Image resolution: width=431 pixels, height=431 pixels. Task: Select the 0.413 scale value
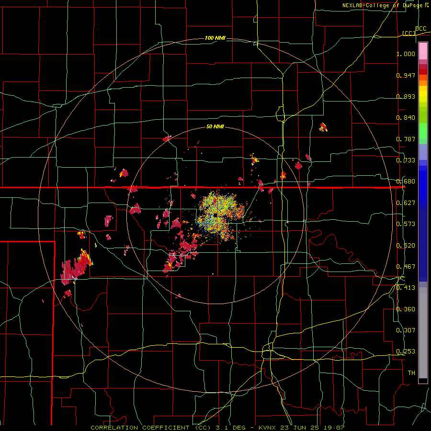click(x=406, y=288)
